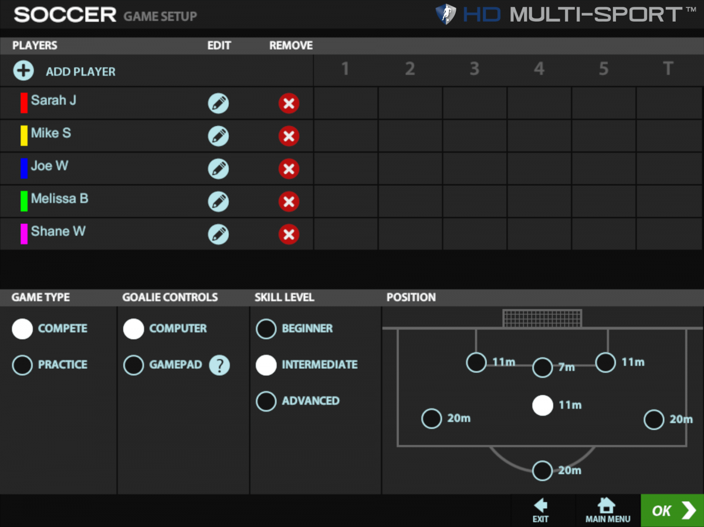Click the Exit button
This screenshot has height=527, width=704.
[x=540, y=511]
